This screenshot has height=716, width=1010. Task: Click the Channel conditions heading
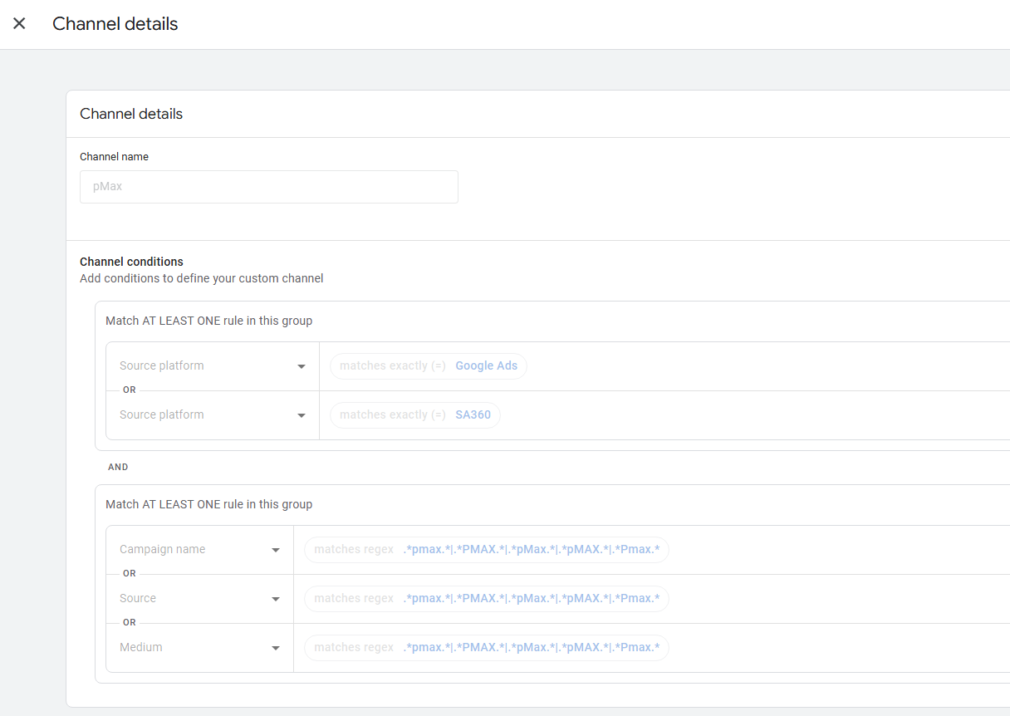131,262
